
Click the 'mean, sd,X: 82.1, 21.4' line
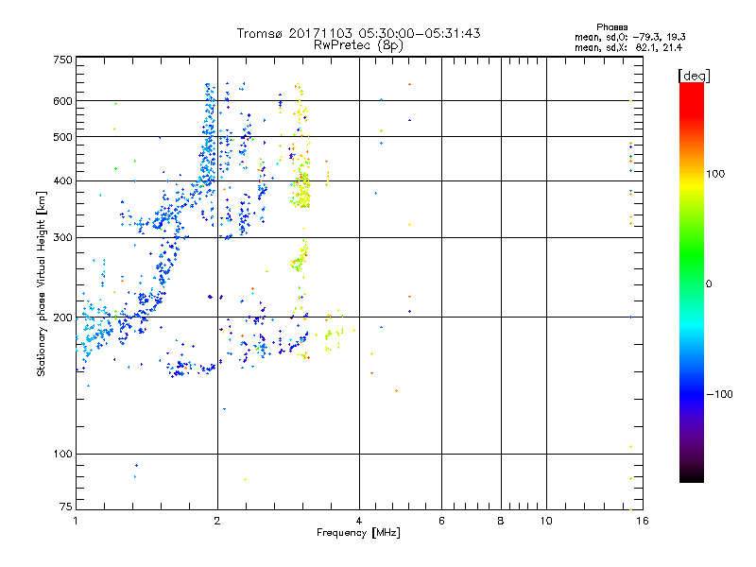[628, 47]
